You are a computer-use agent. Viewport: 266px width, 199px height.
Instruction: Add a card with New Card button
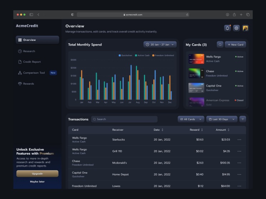click(235, 45)
